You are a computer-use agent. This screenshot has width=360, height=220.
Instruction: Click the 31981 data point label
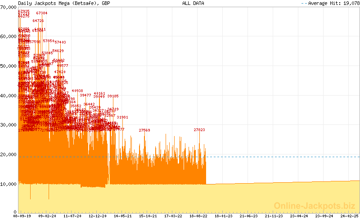tap(122, 117)
